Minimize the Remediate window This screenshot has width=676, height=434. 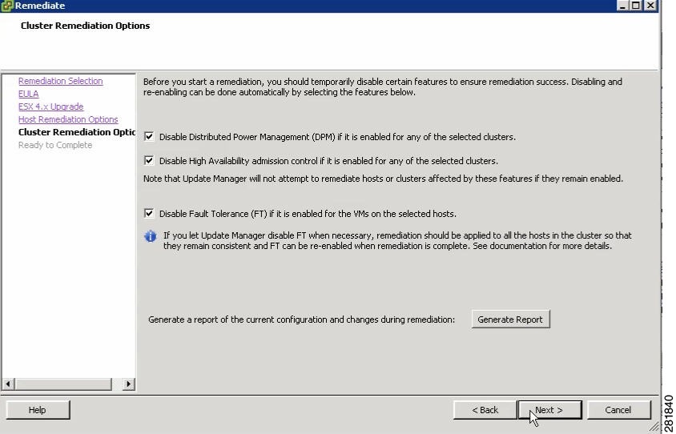622,6
